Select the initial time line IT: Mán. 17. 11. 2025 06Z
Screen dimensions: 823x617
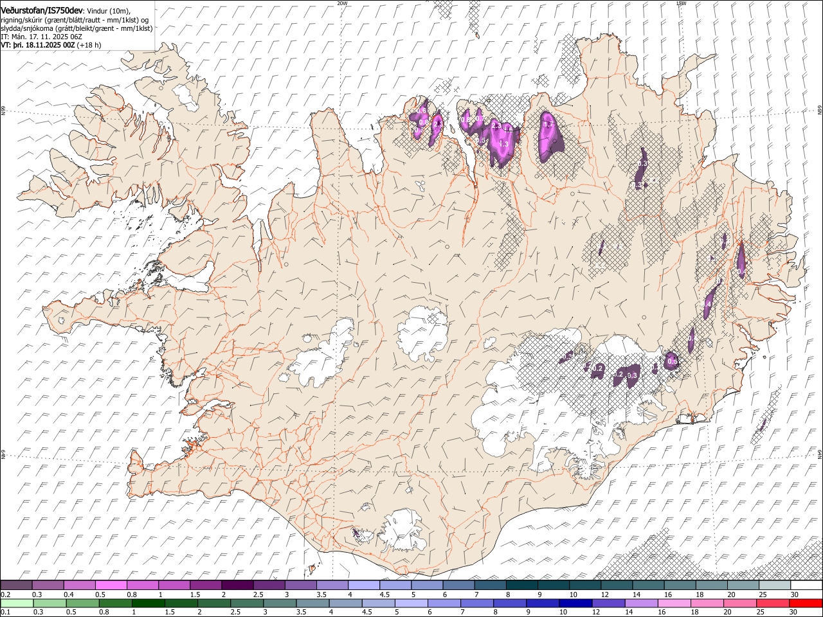tap(41, 37)
